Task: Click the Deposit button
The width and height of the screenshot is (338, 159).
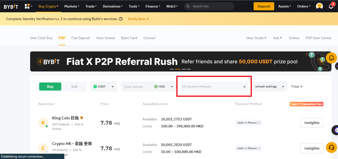Action: [x=264, y=6]
